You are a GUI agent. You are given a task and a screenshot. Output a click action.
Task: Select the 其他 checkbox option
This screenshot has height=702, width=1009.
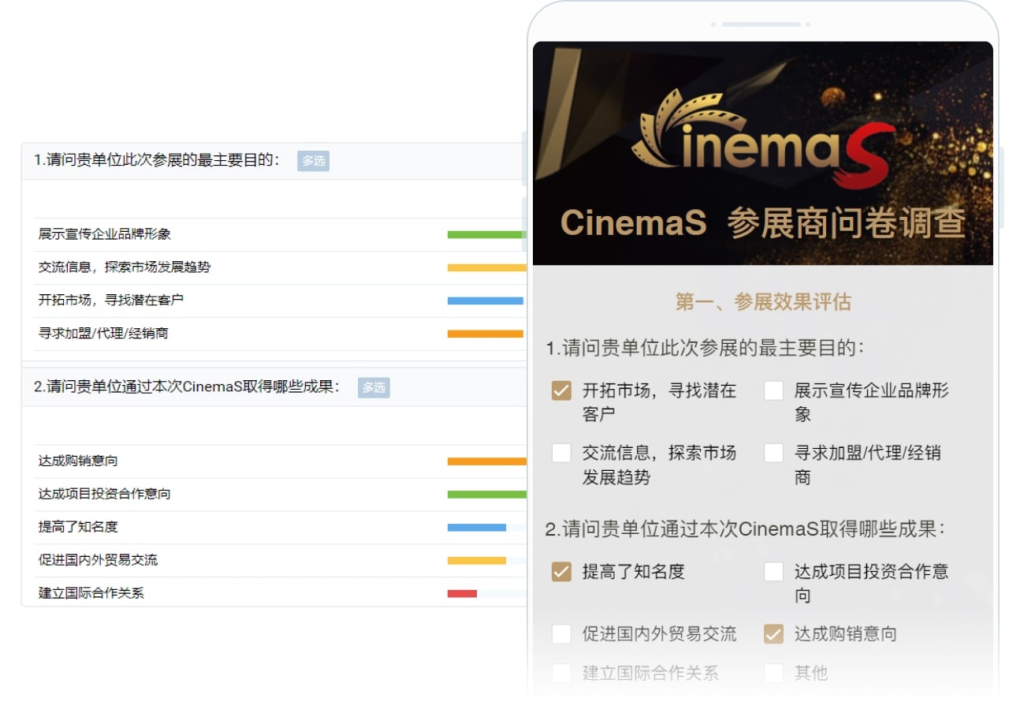click(x=773, y=673)
